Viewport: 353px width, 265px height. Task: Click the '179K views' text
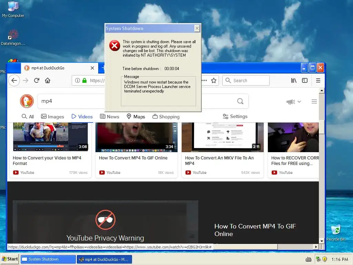click(78, 173)
